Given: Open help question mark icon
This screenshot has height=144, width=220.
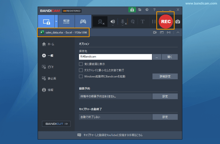Looking at the screenshot, I should (154, 10).
